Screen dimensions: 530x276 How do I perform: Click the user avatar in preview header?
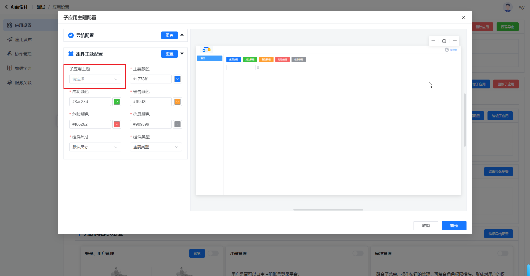point(446,50)
